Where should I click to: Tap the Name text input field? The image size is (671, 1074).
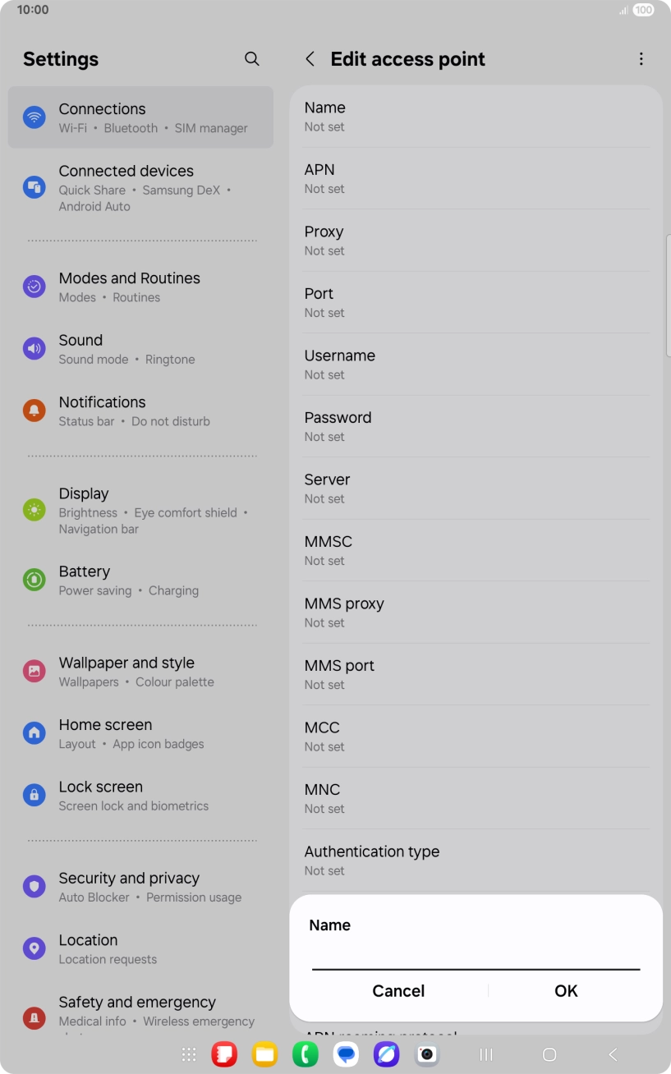tap(475, 962)
